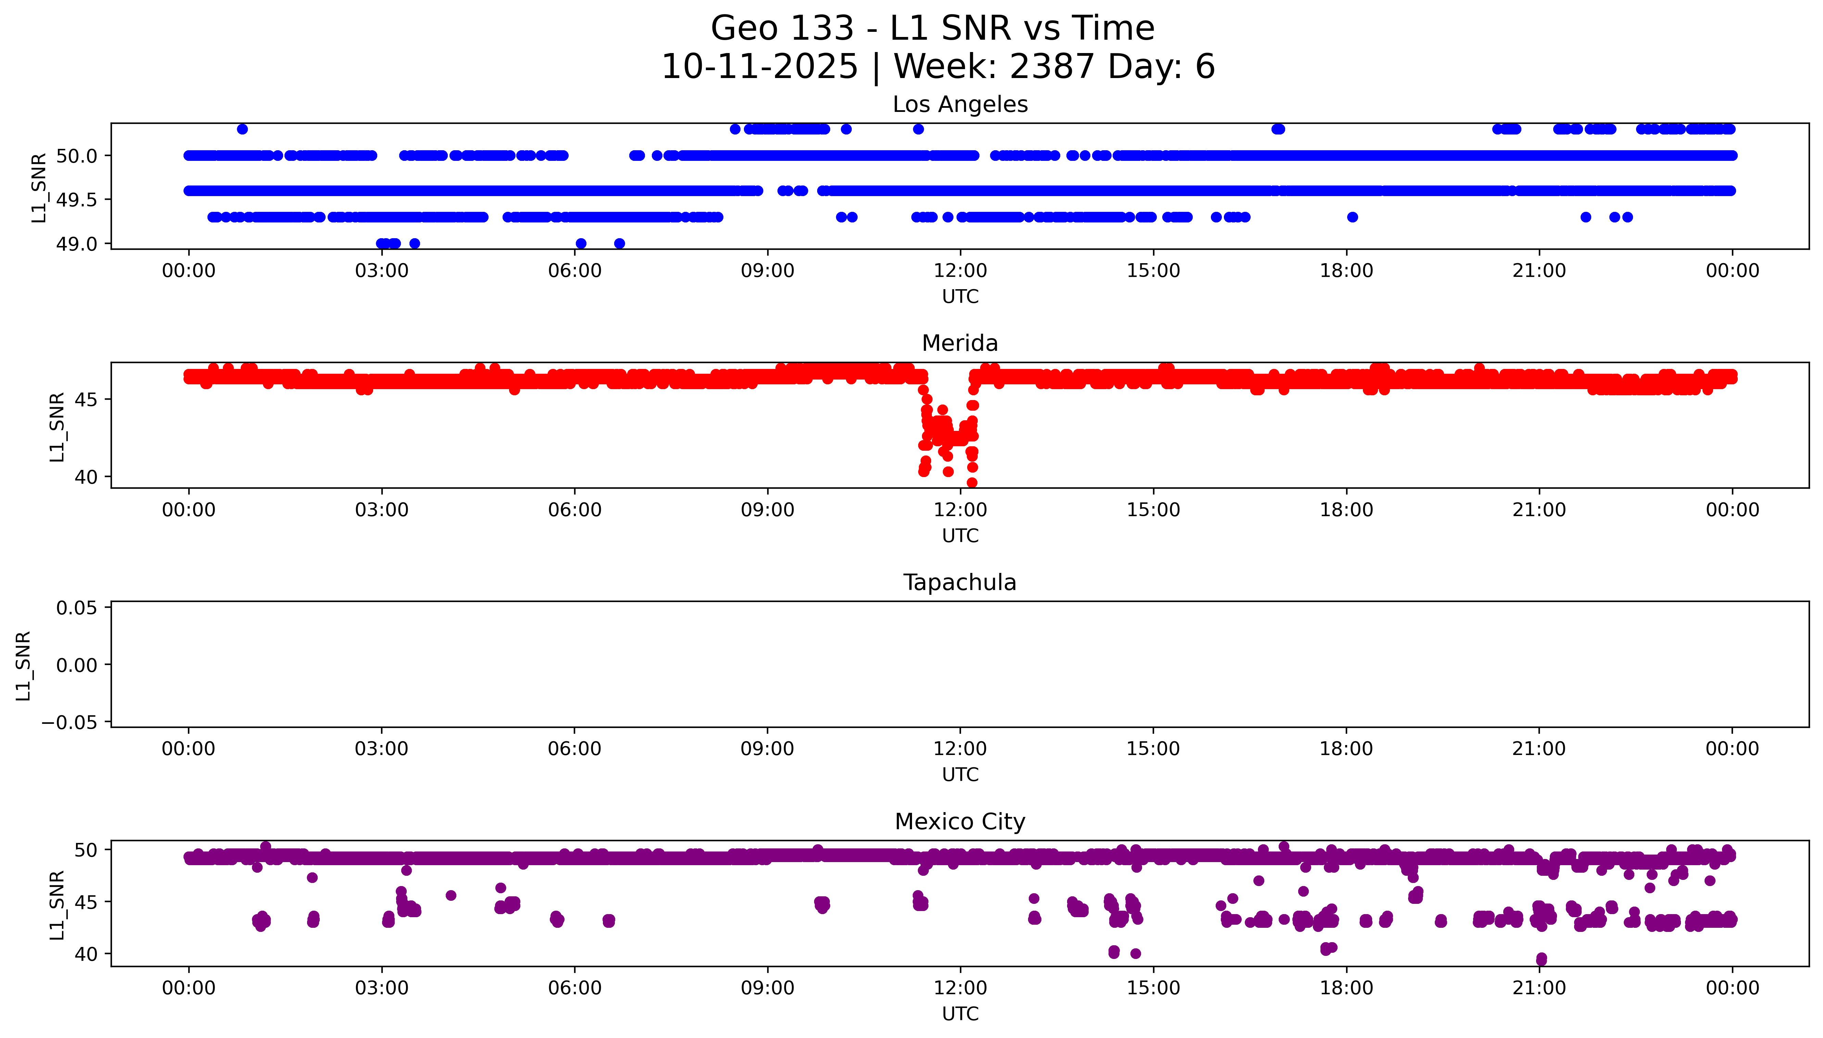Click the empty Tapachula plot area center
Image resolution: width=1823 pixels, height=1038 pixels.
click(960, 664)
